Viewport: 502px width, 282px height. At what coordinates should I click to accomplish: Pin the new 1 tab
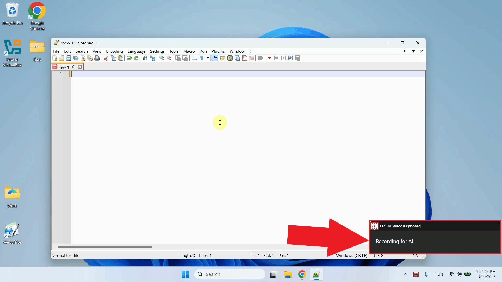[x=73, y=67]
